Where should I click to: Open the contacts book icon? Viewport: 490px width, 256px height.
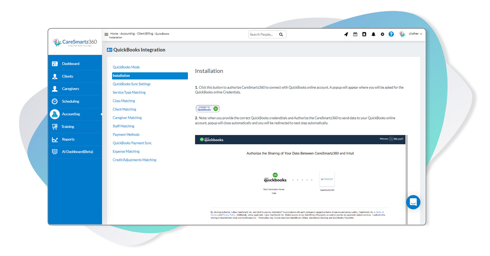click(x=364, y=34)
